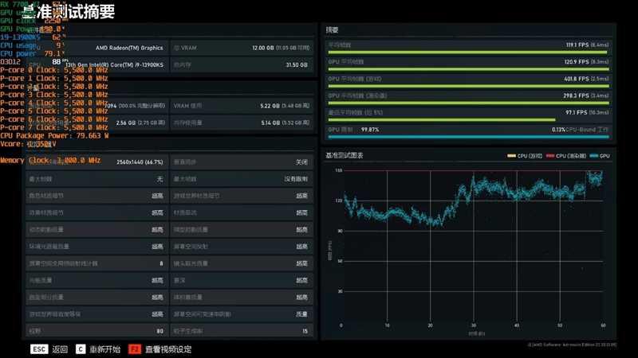Click the VRAM 12.00 GB info row
Viewport: 638px width, 358px height.
coord(241,48)
